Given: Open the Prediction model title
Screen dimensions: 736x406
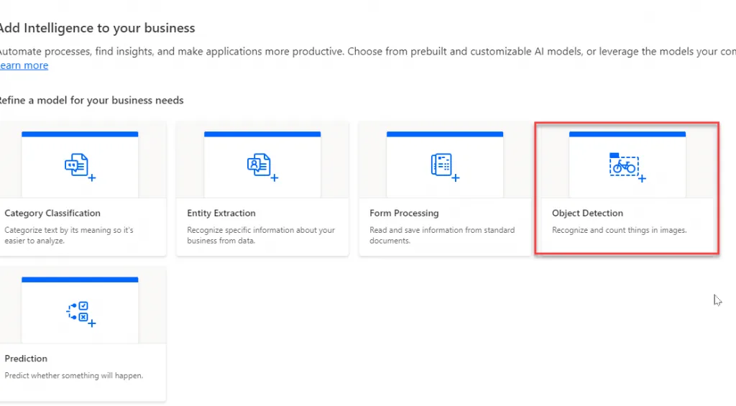Looking at the screenshot, I should coord(26,359).
